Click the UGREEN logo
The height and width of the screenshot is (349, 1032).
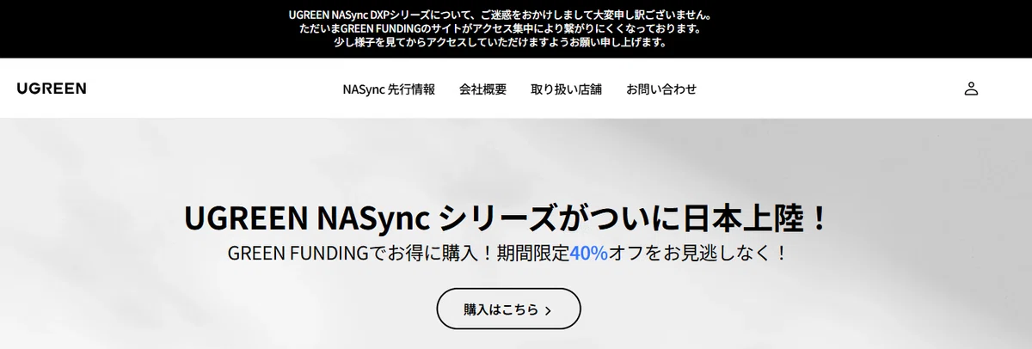pyautogui.click(x=52, y=89)
